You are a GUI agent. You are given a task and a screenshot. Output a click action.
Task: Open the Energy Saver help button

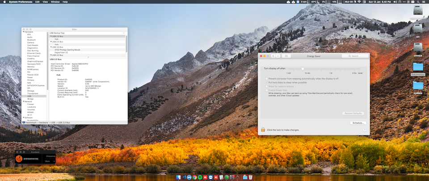tap(365, 130)
